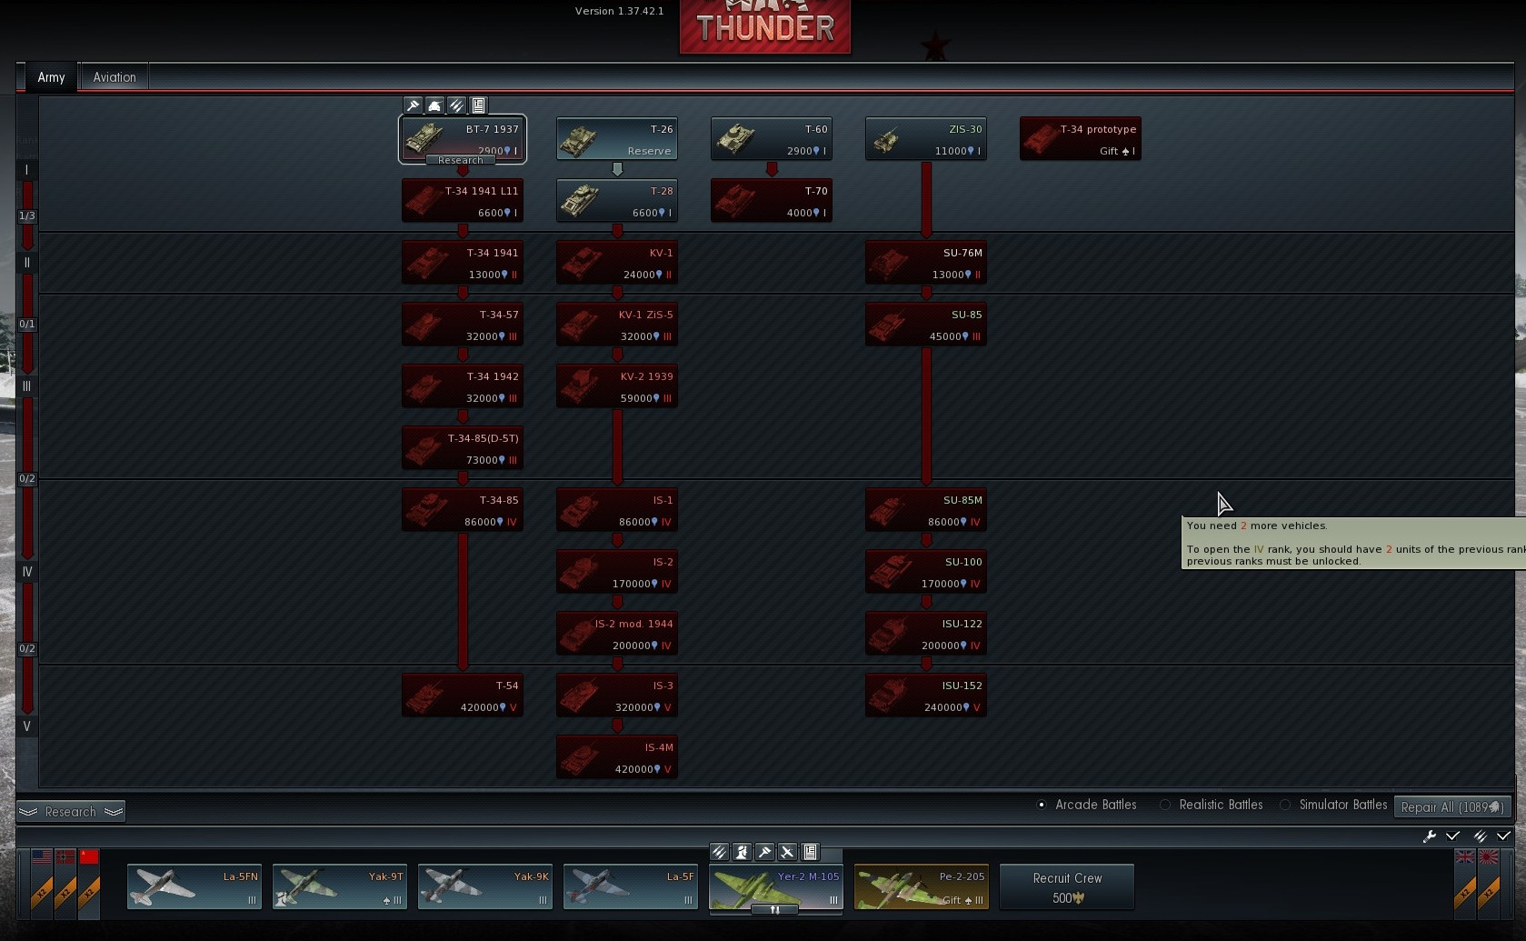Select Yer-2 M-105 aircraft crew slot
Screen dimensions: 1526x941
coord(776,887)
